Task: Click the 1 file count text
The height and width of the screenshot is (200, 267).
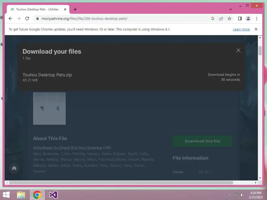Action: coord(26,58)
